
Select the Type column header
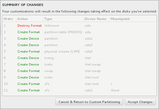tap(48, 19)
